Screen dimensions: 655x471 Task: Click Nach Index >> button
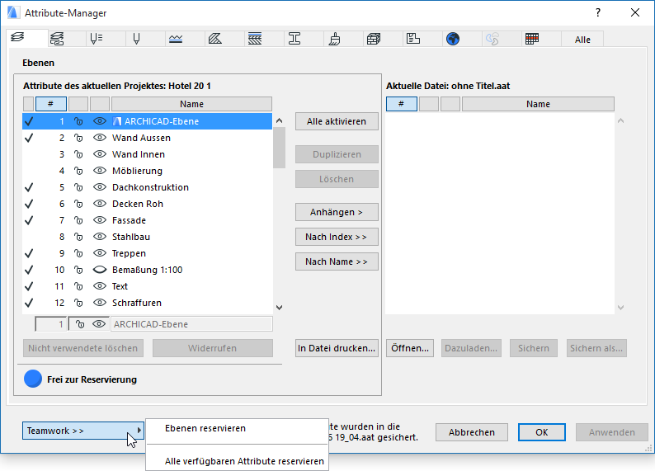(x=337, y=237)
